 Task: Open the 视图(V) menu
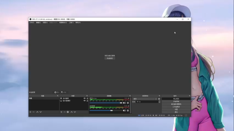pos(45,23)
